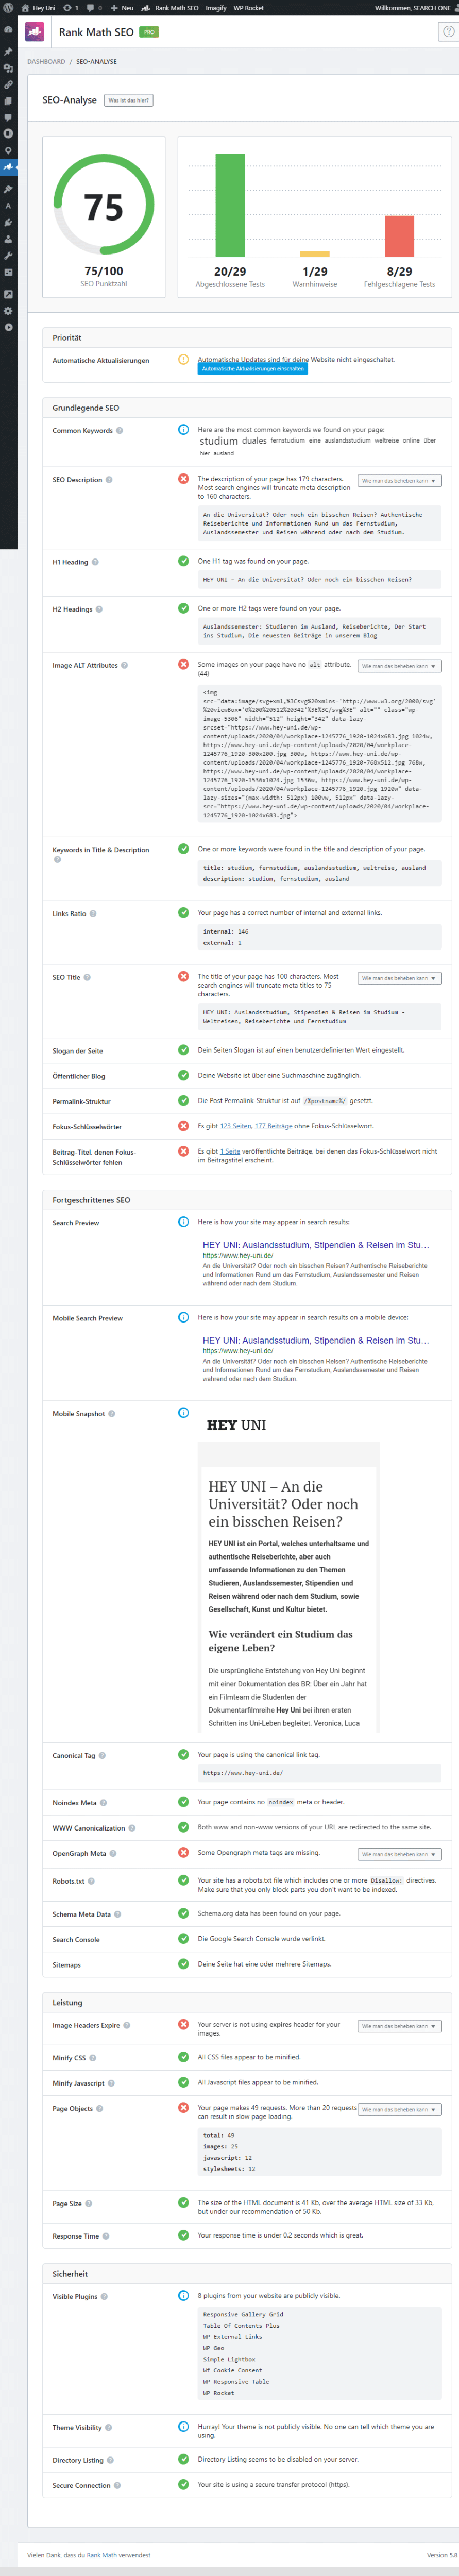Open the WordPress logo menu in admin bar
The height and width of the screenshot is (2576, 459).
point(8,7)
